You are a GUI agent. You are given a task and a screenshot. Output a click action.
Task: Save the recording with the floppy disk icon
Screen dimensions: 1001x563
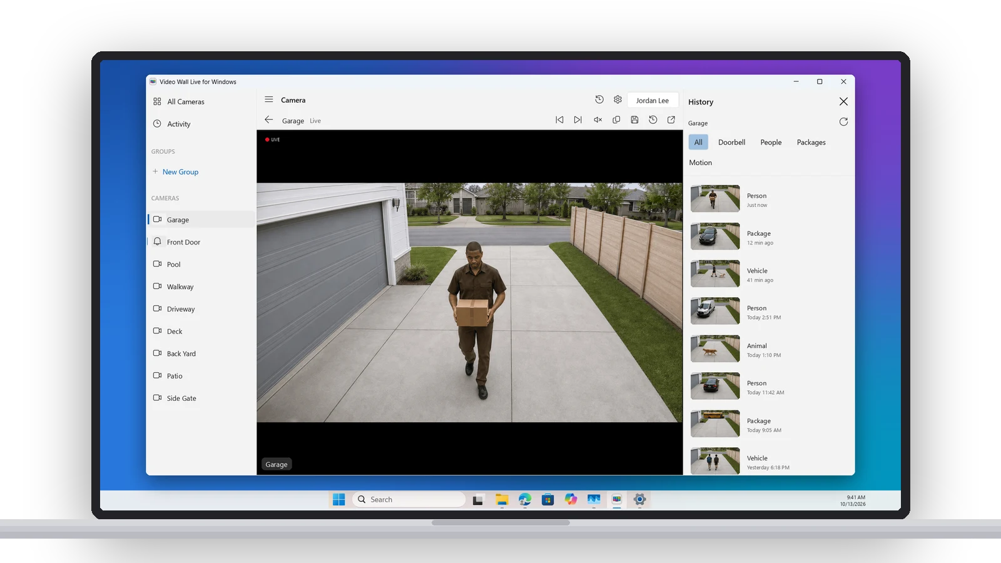[634, 120]
